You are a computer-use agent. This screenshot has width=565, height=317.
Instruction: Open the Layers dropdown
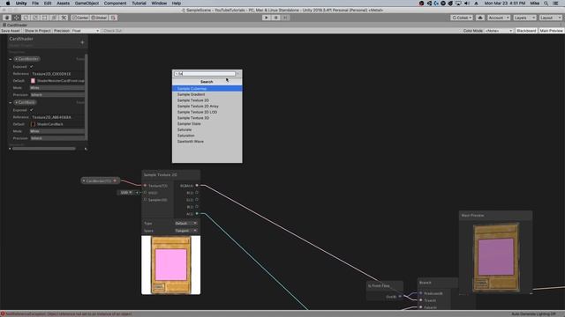pyautogui.click(x=524, y=18)
